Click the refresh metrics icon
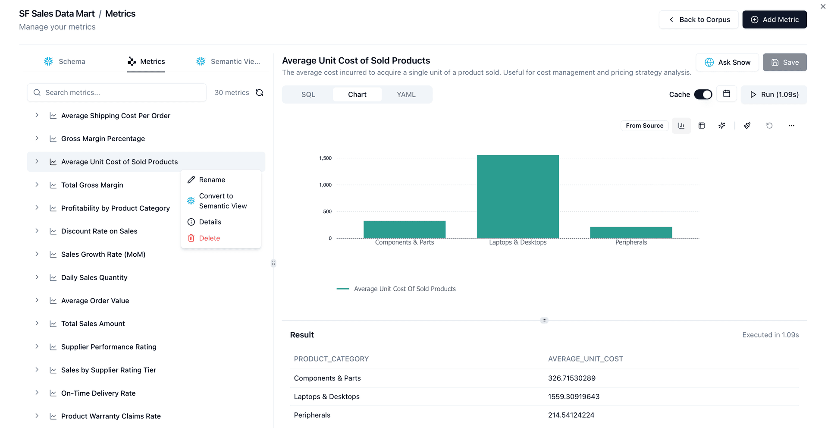This screenshot has height=428, width=828. [259, 93]
